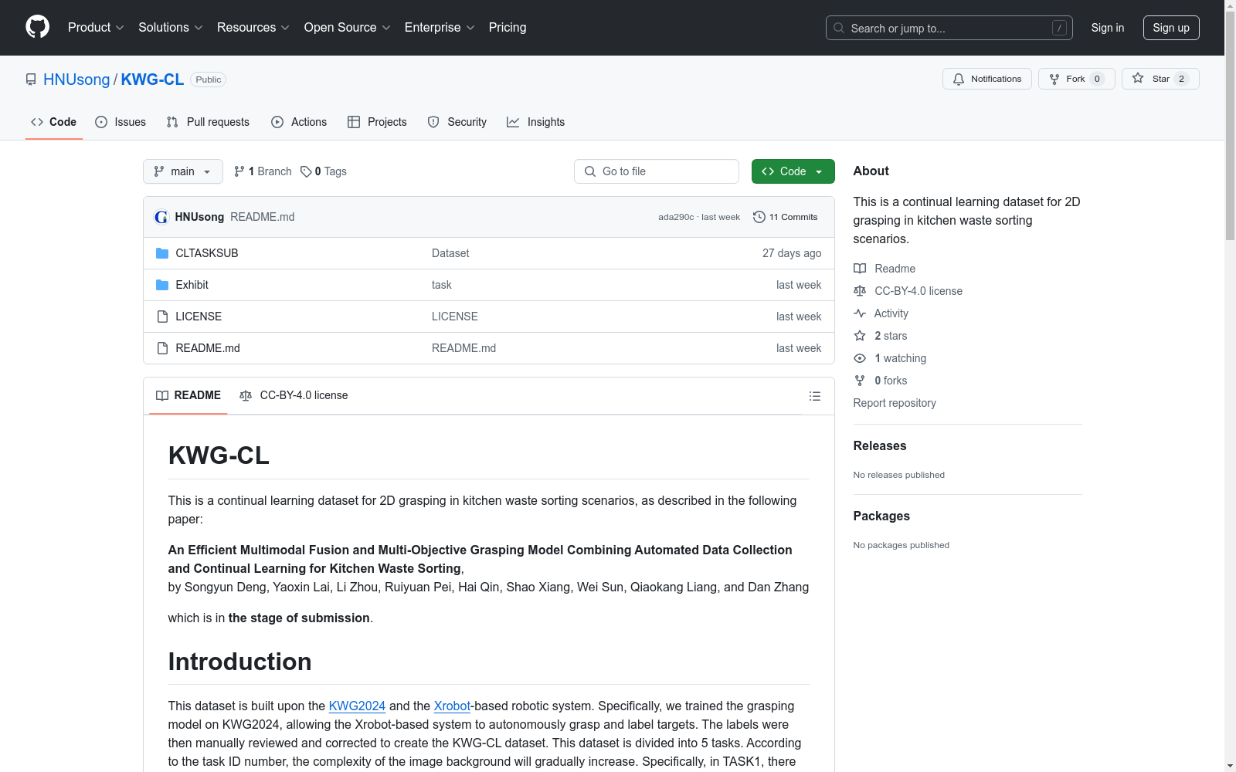Viewport: 1236px width, 772px height.
Task: Select the README tab in file viewer
Action: point(188,395)
